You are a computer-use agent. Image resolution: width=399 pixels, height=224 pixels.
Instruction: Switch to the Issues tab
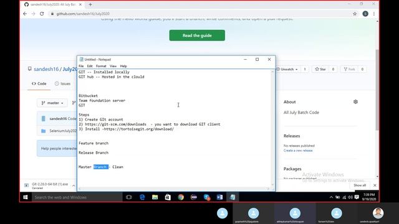pyautogui.click(x=62, y=83)
